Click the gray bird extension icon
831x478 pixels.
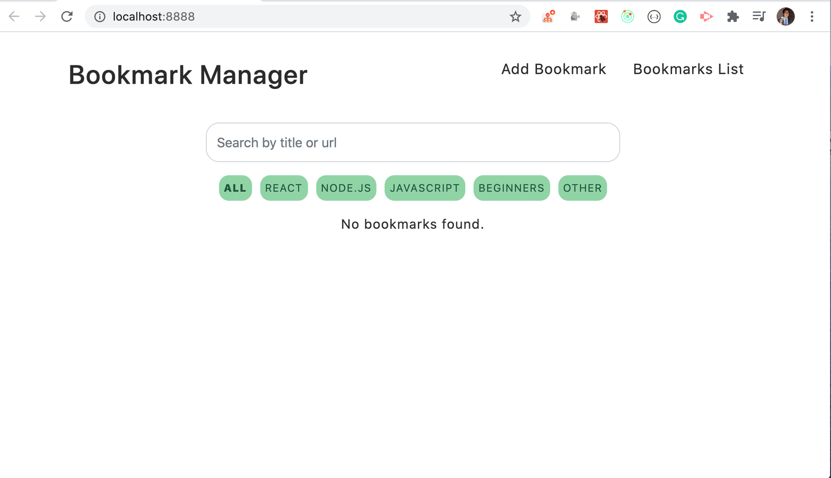coord(575,17)
